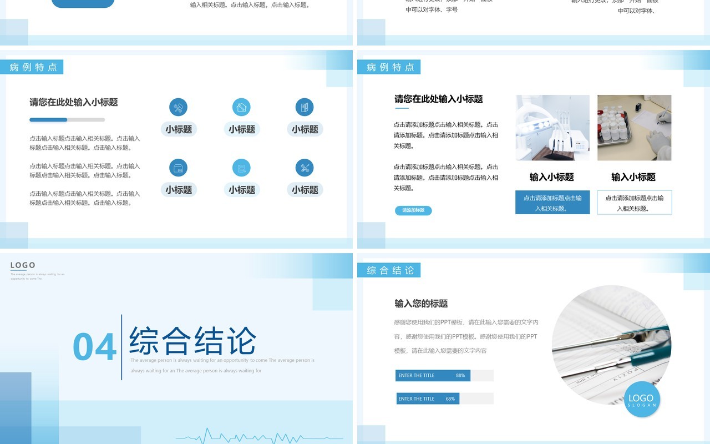
Task: Select the filled blue 点击请添加标题 box
Action: pos(552,203)
